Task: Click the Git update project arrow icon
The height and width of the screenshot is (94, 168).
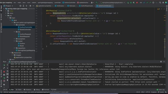Action: [x=144, y=3]
